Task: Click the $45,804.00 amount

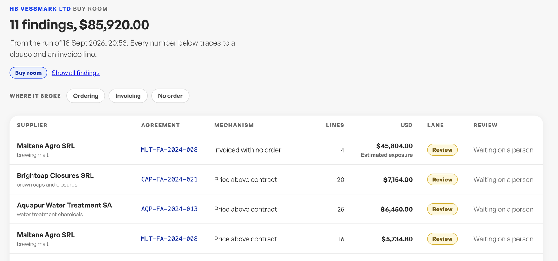Action: 394,146
